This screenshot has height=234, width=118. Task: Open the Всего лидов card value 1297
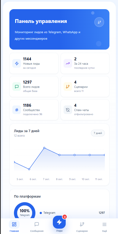(27, 82)
